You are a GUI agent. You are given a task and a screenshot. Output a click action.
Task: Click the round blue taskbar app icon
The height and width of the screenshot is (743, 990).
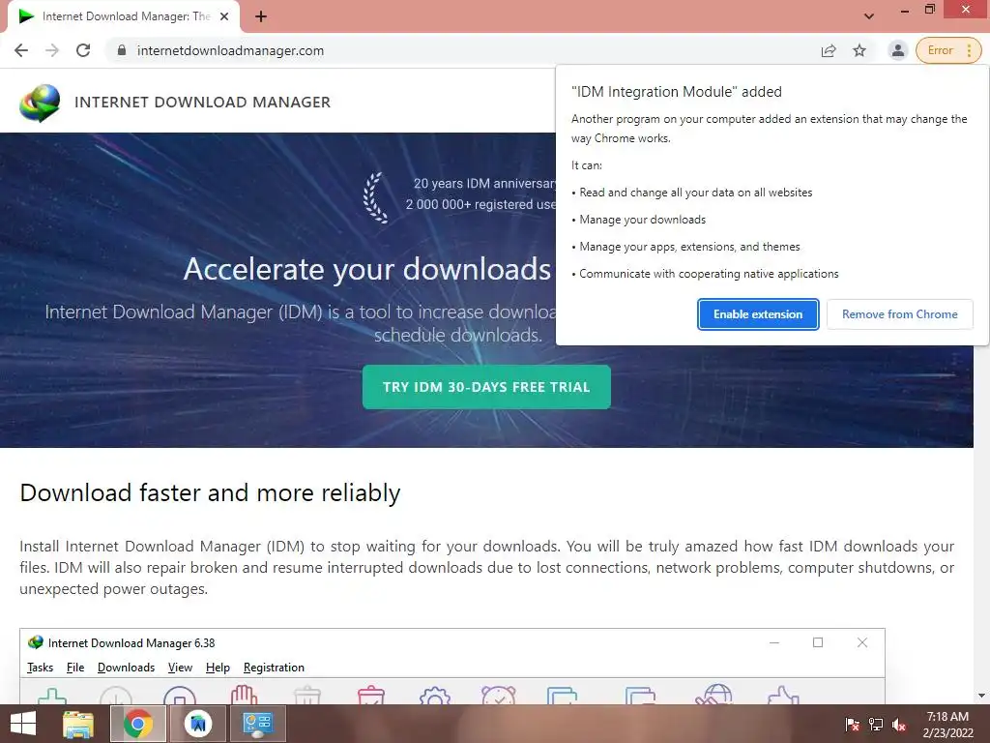tap(198, 724)
